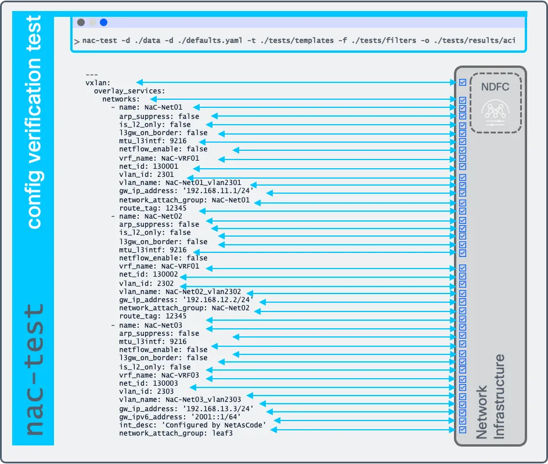Viewport: 548px width, 464px height.
Task: Click the lavender terminal title bar strip
Action: pyautogui.click(x=313, y=23)
